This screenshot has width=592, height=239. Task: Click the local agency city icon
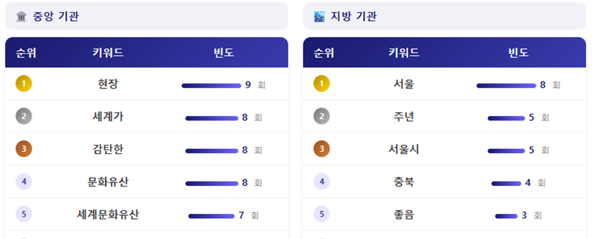[x=319, y=17]
